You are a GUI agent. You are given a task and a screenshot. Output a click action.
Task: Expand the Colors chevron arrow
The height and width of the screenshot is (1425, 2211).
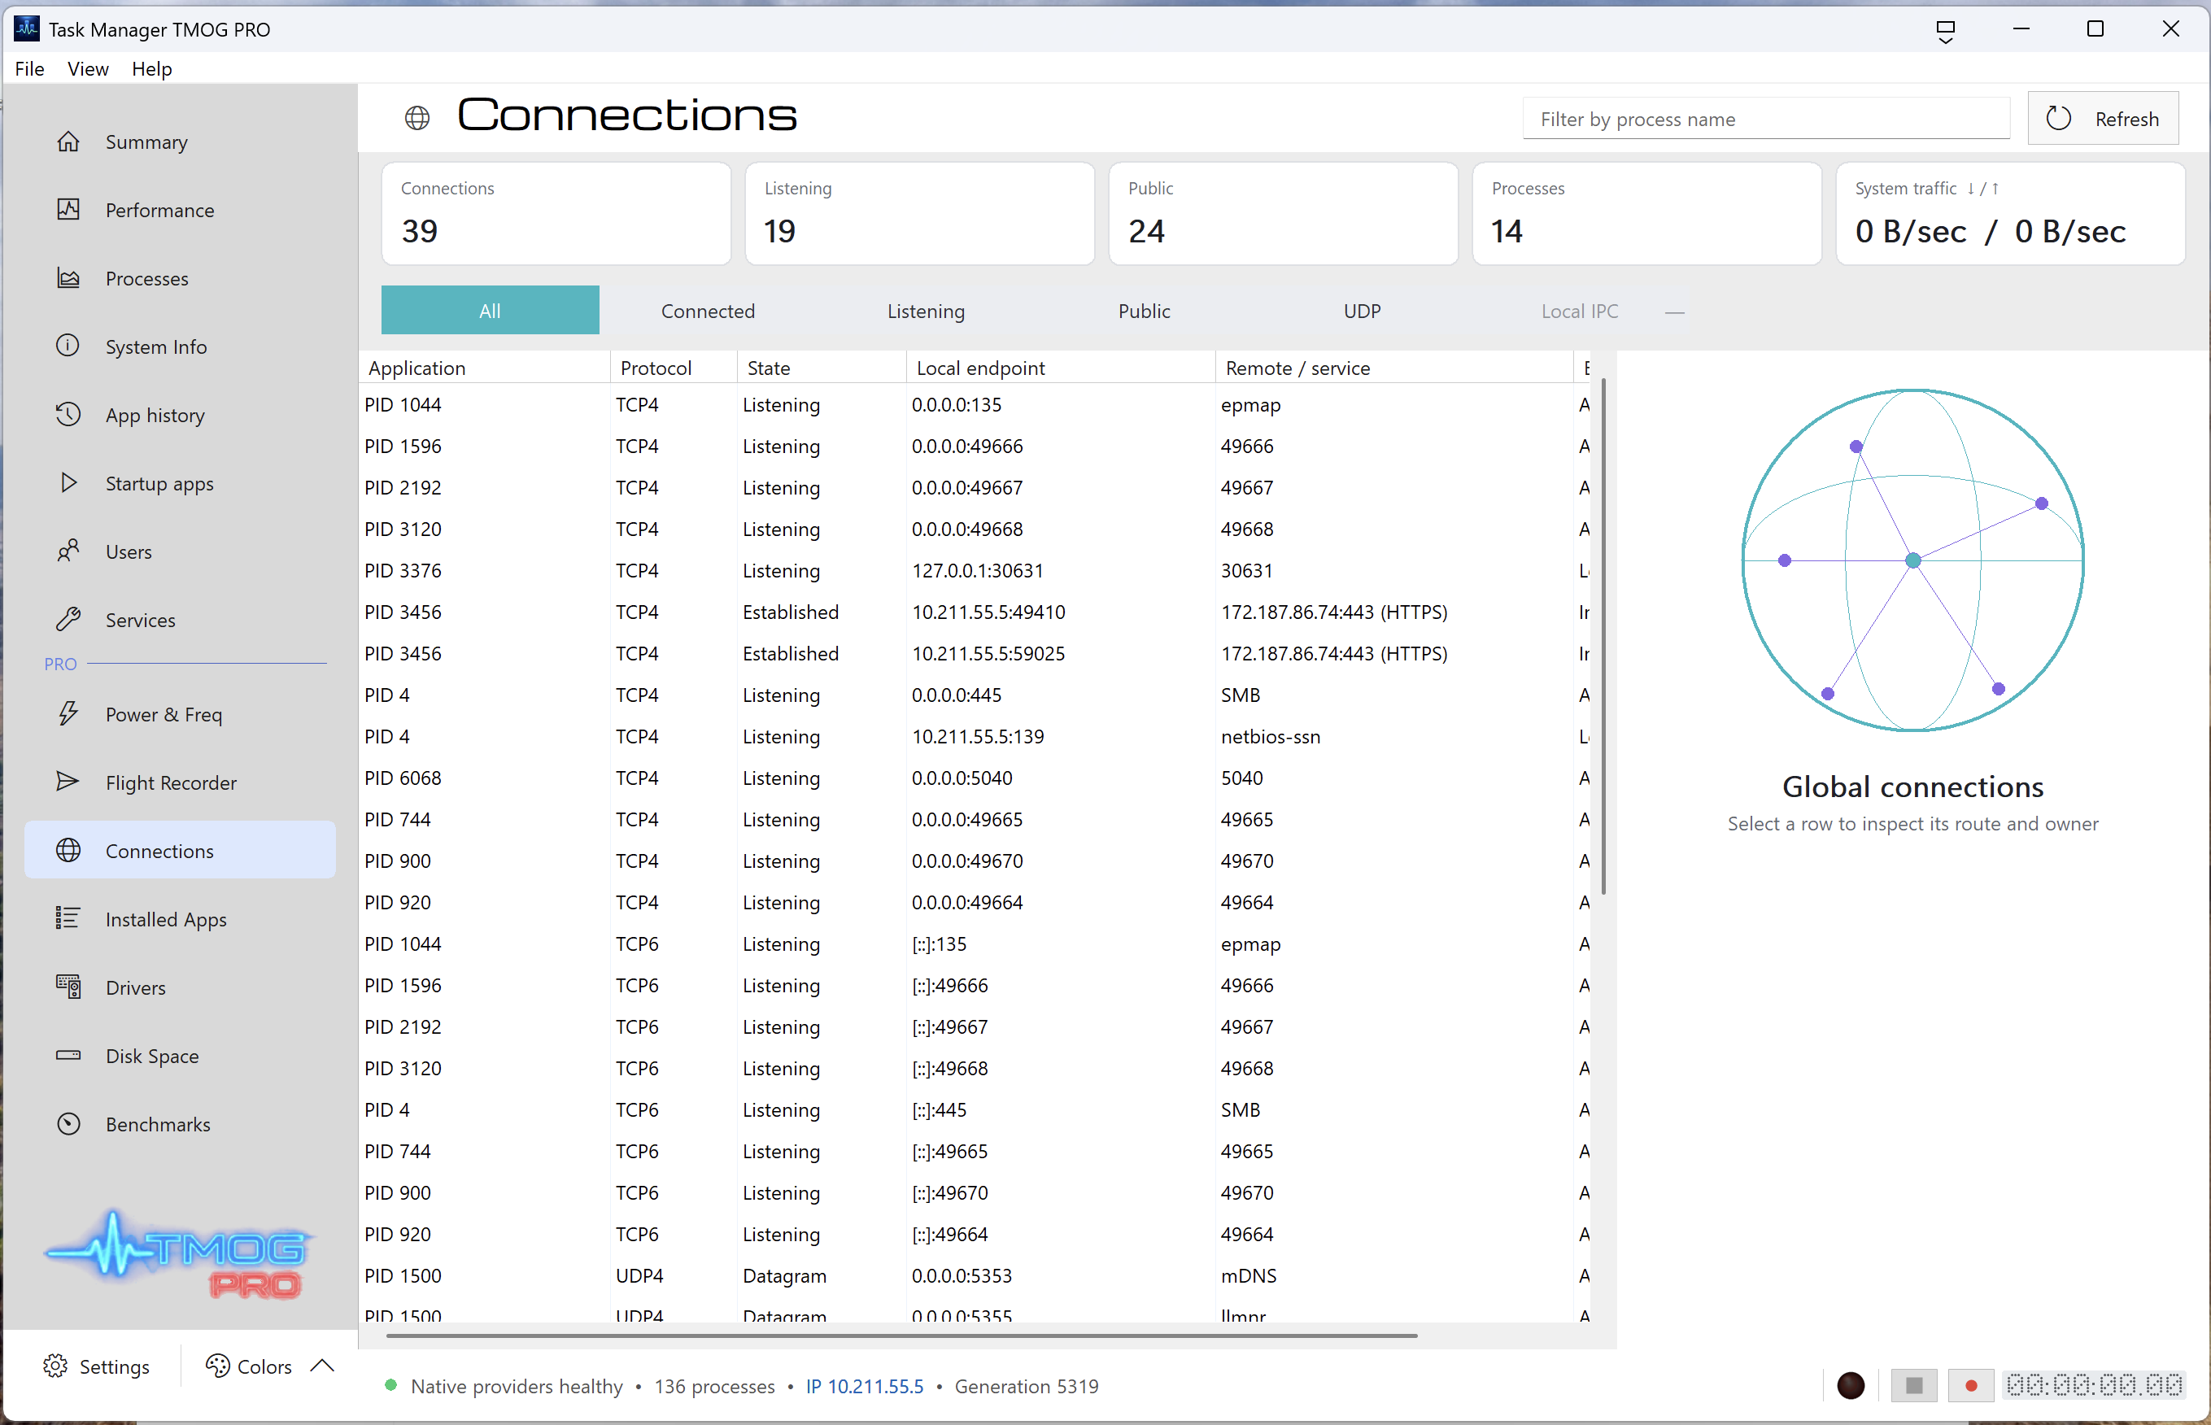(x=322, y=1366)
